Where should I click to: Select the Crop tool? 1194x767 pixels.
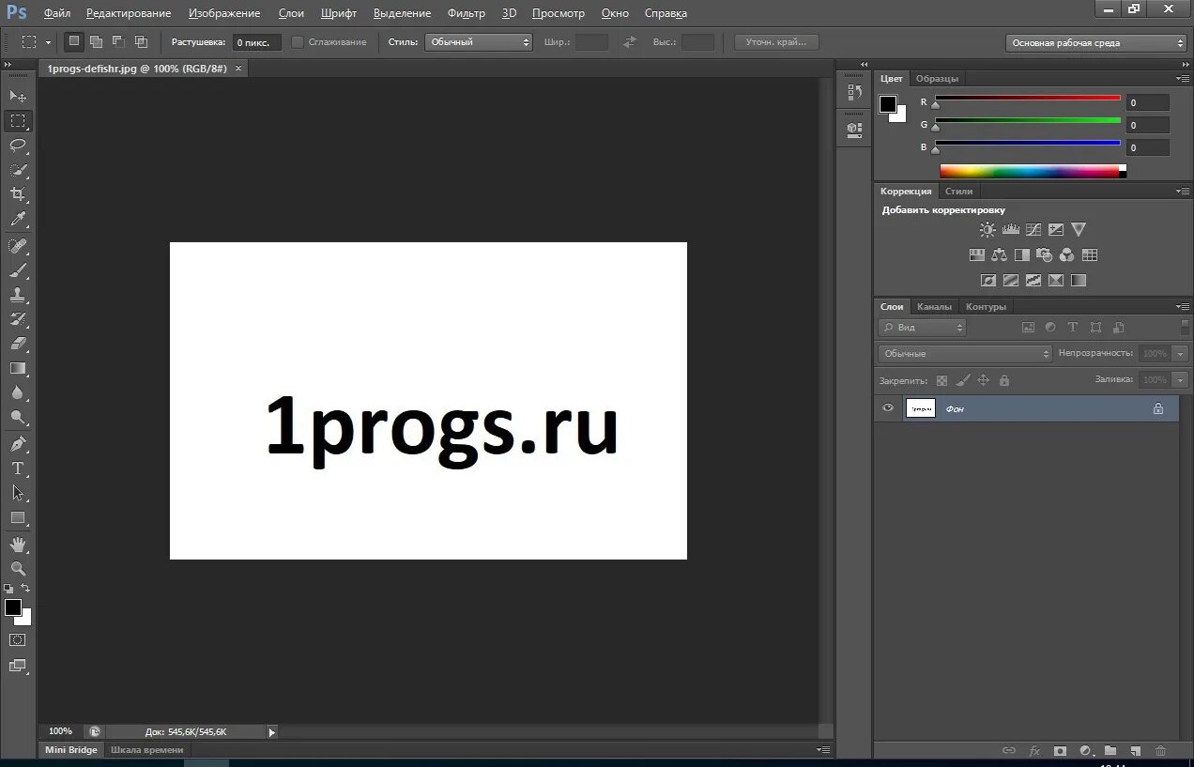(18, 194)
